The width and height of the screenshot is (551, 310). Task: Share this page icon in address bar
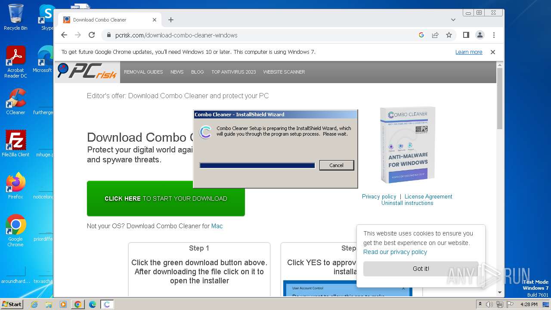tap(435, 35)
